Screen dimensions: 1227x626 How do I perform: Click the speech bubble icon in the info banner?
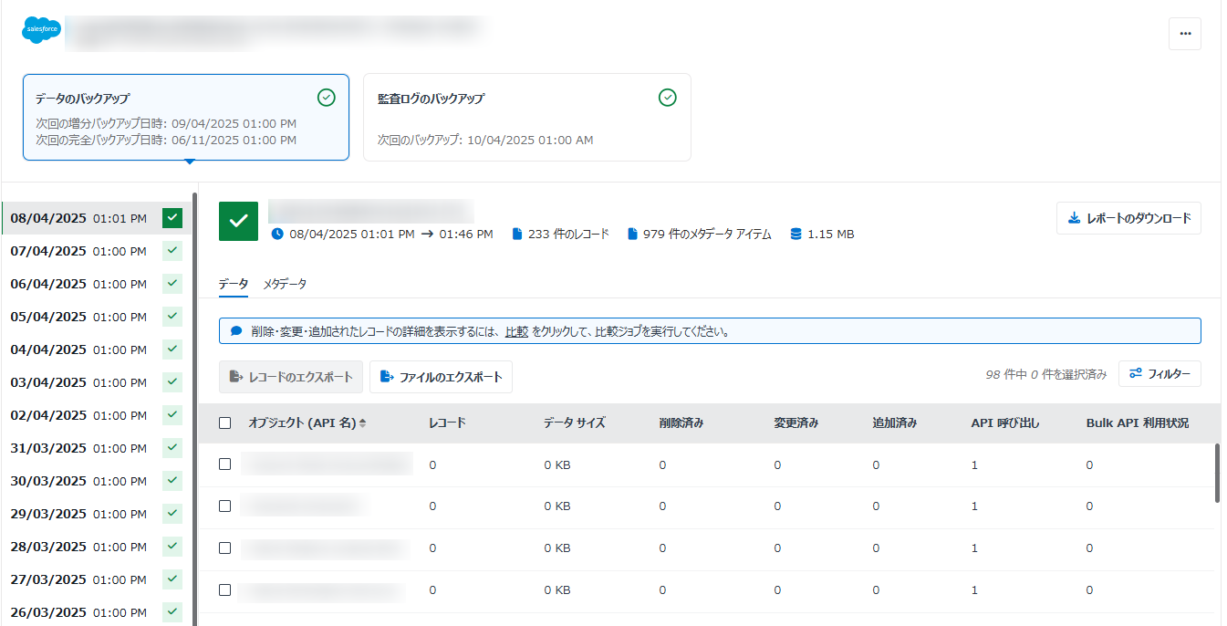236,330
